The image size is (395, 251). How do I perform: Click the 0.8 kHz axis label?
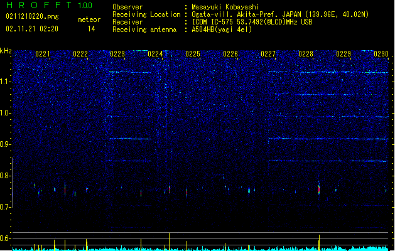(x=6, y=176)
